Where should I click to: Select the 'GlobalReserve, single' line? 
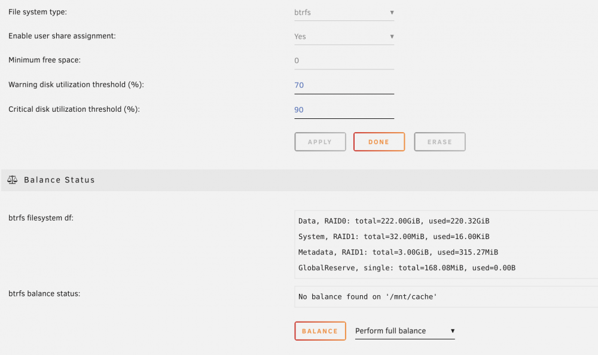point(407,268)
